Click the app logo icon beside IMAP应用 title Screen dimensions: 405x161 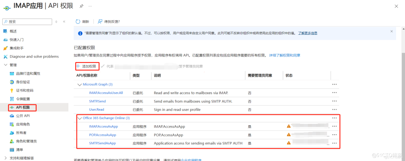click(x=7, y=8)
